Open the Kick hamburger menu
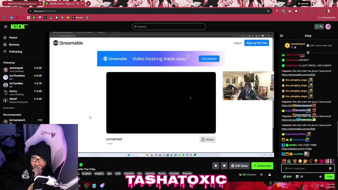The image size is (338, 190). coord(6,27)
